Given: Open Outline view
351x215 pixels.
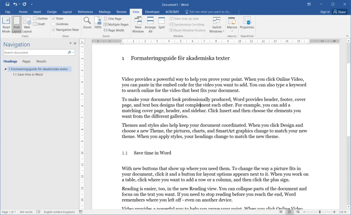Looking at the screenshot, I should [40, 18].
